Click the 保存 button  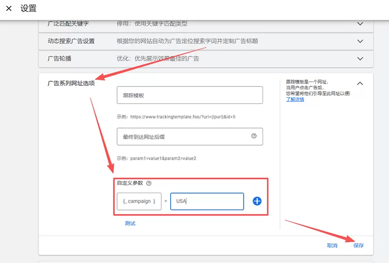click(x=358, y=246)
